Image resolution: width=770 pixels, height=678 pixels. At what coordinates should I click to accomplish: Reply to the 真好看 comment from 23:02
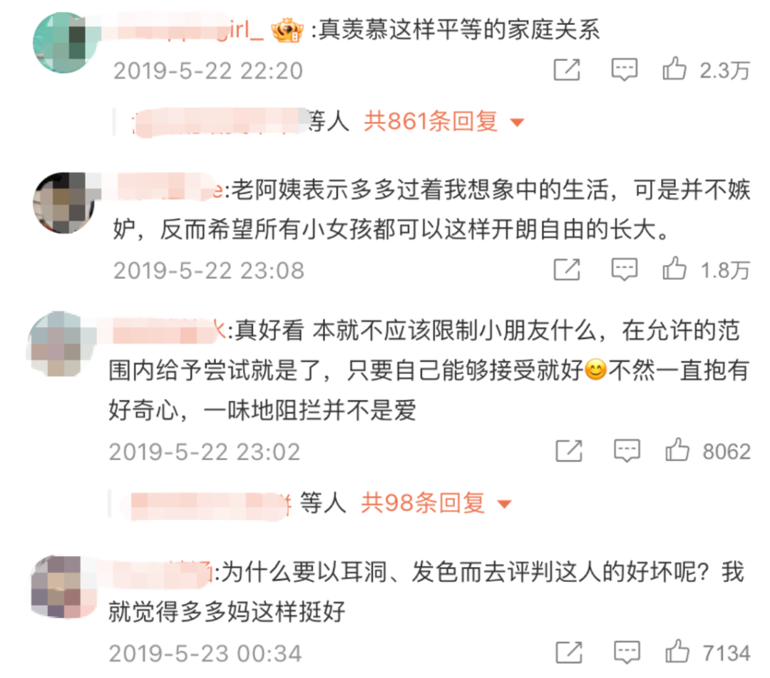627,451
